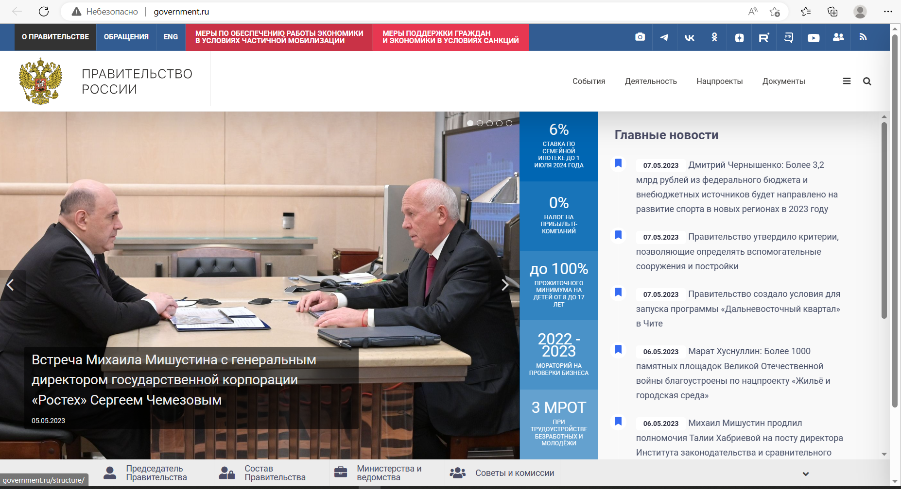Open меры поддержки граждан sanctions banner
Screen dimensions: 901x489
[450, 37]
